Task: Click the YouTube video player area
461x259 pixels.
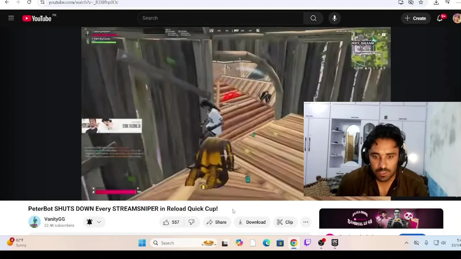Action: tap(236, 114)
